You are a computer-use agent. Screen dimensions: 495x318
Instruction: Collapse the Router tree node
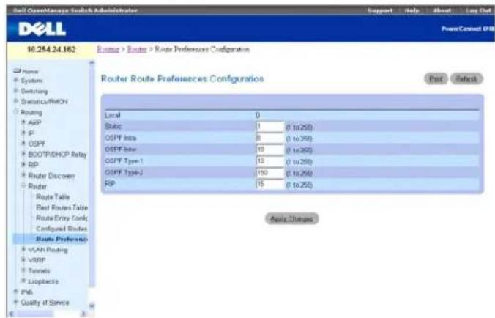[x=23, y=185]
